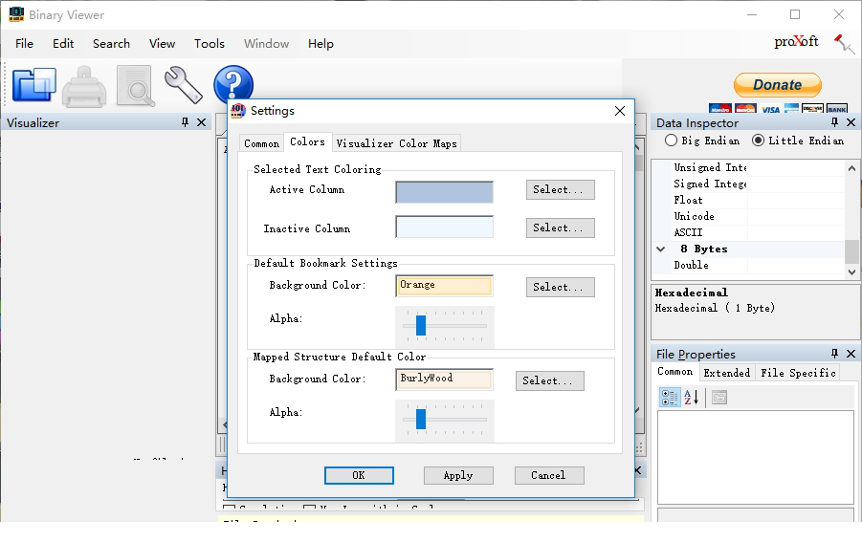Open the View menu
The image size is (862, 542).
tap(163, 43)
